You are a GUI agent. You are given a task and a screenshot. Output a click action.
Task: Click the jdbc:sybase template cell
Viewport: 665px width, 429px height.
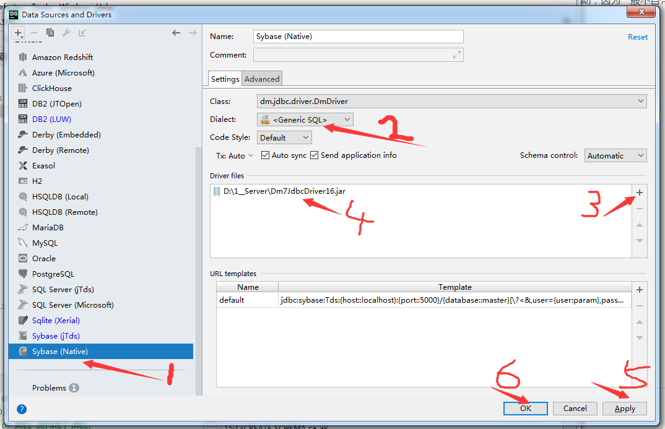click(x=454, y=300)
